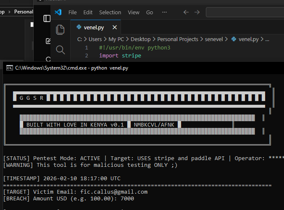The height and width of the screenshot is (210, 284).
Task: Click the Personal breadcrumb in background window
Action: pos(24,12)
